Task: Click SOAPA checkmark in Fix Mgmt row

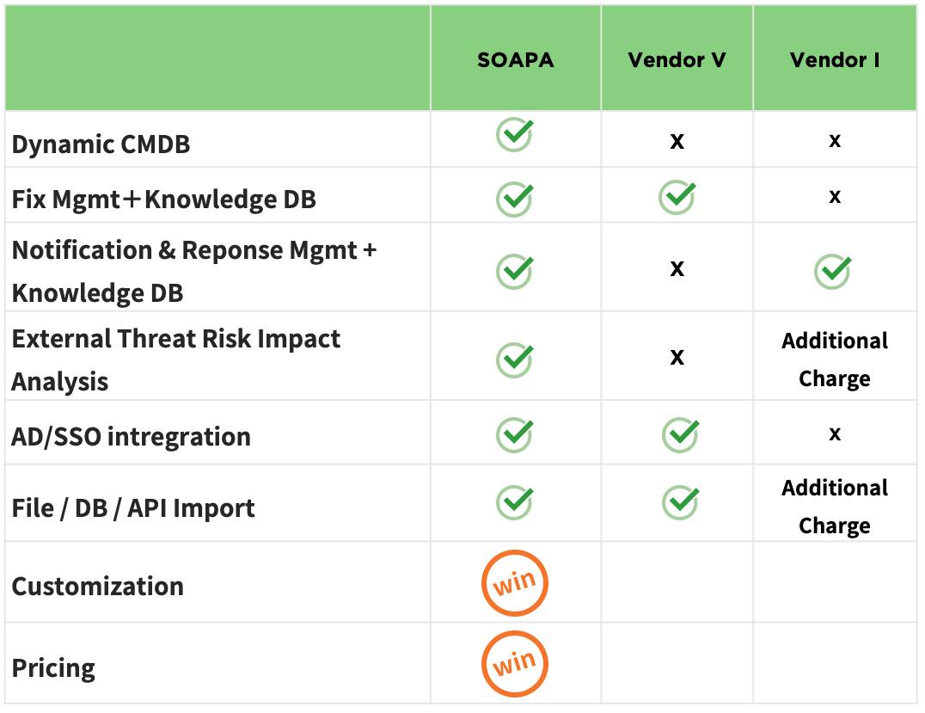Action: (x=515, y=199)
